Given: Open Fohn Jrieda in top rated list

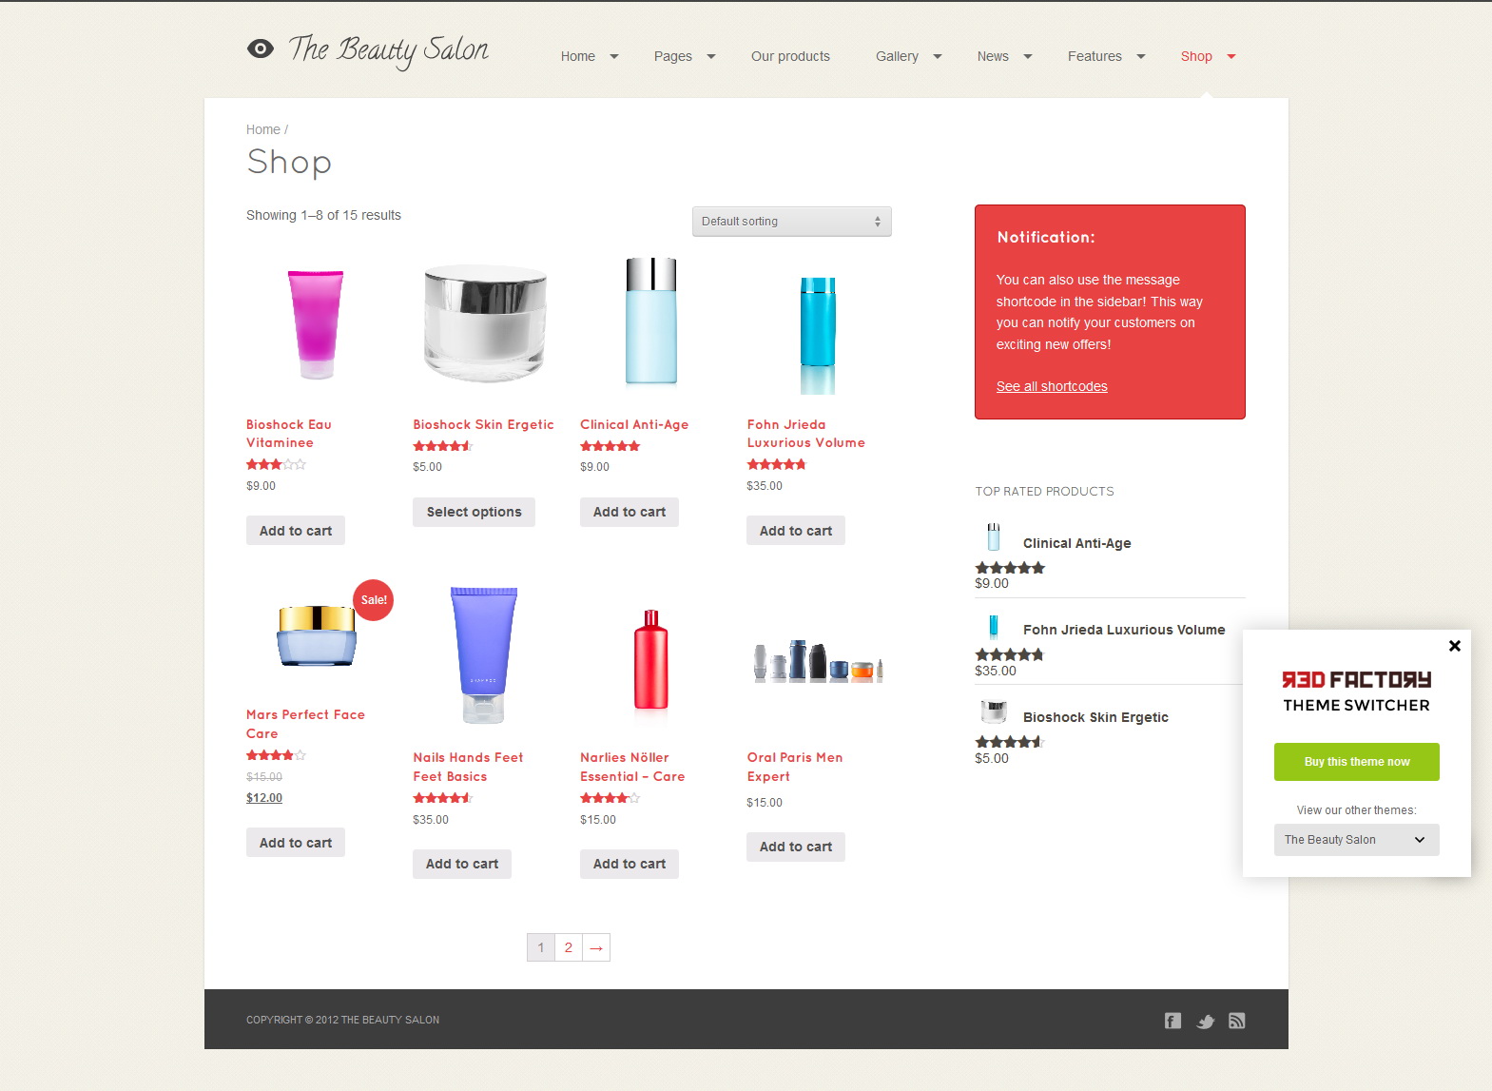Looking at the screenshot, I should [x=1124, y=630].
